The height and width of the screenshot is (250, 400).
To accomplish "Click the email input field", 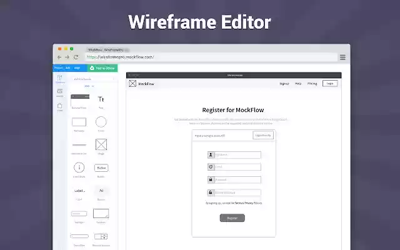I will pyautogui.click(x=234, y=167).
